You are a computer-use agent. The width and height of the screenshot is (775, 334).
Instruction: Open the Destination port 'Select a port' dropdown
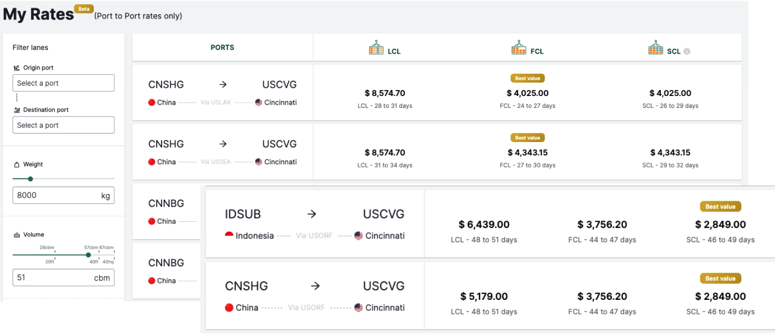point(63,125)
